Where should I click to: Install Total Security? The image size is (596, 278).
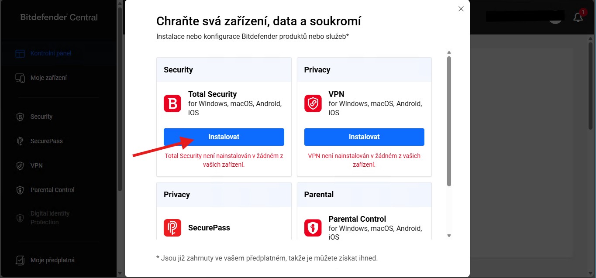point(224,137)
